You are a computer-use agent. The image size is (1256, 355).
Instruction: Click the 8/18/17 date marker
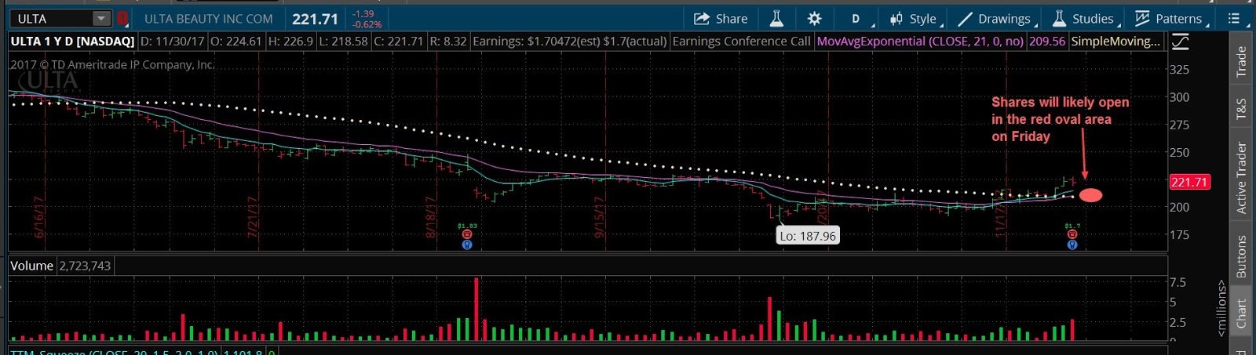pos(430,217)
